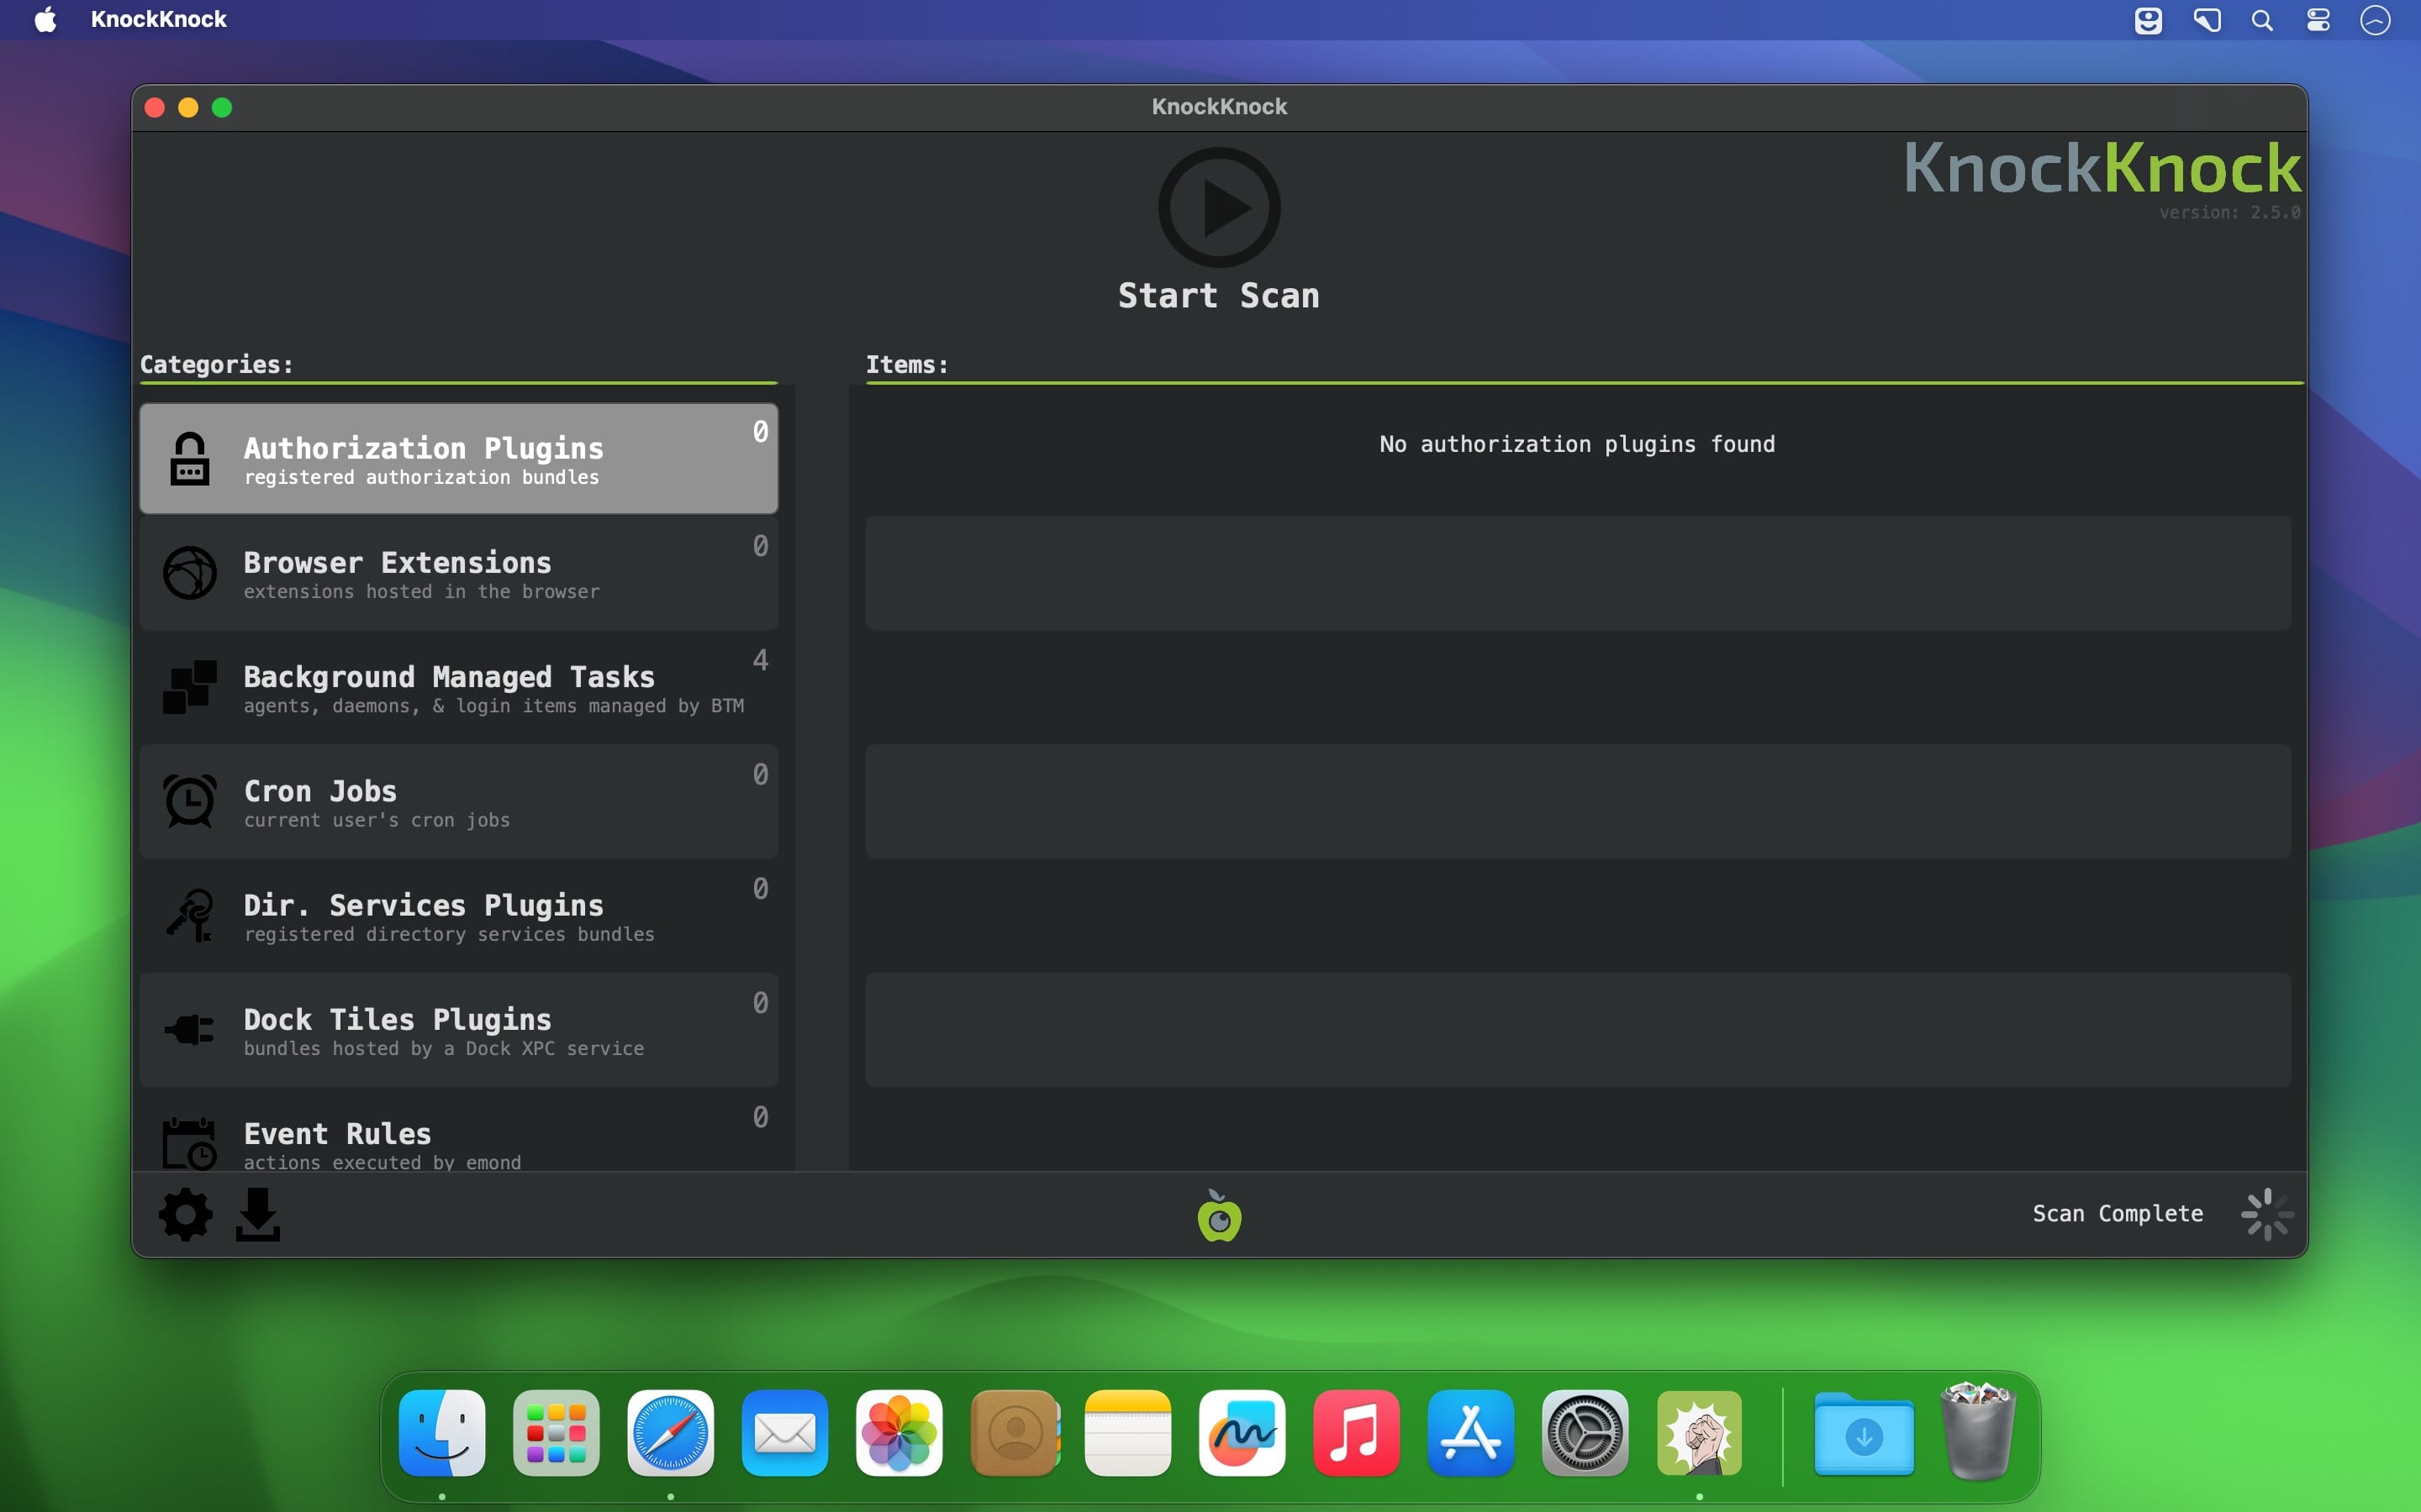Viewport: 2421px width, 1512px height.
Task: Click the count 0 for Dir. Services Plugins
Action: (760, 888)
